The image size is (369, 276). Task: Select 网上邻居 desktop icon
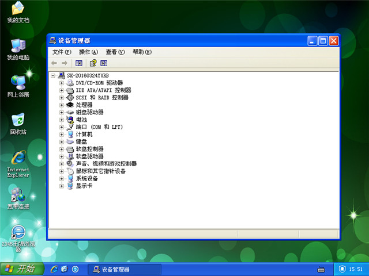click(18, 87)
